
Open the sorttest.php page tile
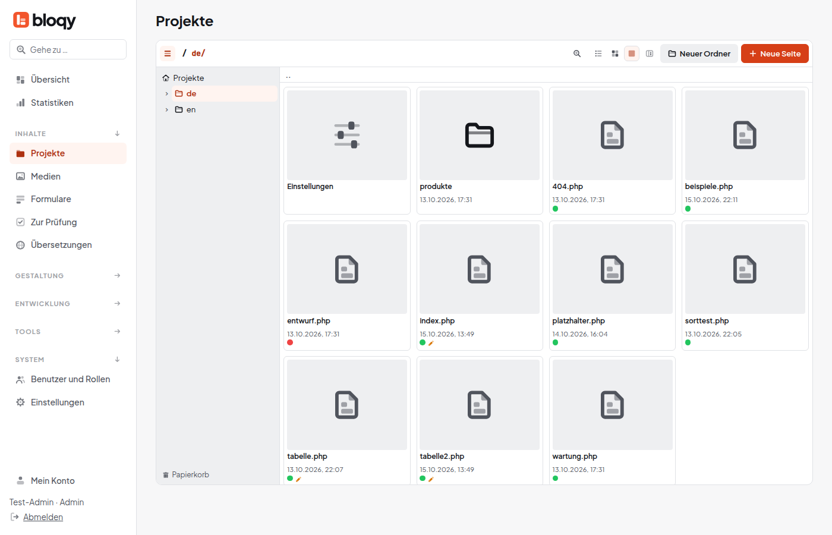click(745, 286)
